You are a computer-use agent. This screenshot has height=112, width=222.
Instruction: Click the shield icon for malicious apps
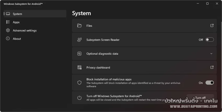79,83
